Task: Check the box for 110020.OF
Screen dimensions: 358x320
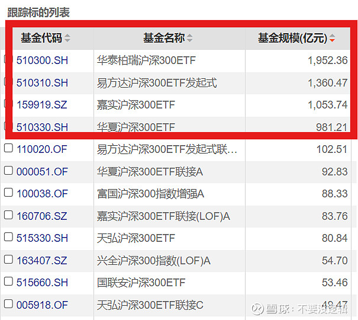Action: pos(8,148)
